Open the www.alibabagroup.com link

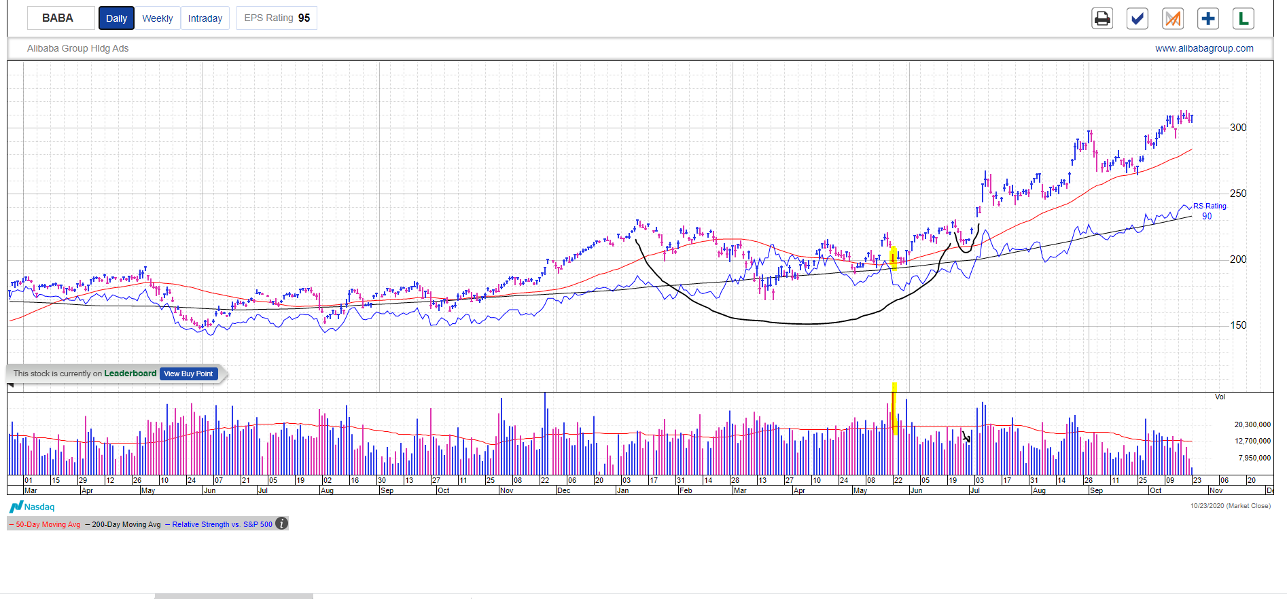(1204, 48)
